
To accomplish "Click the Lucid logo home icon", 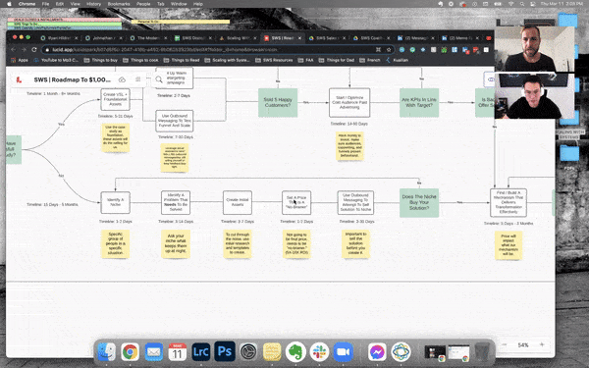I will [x=19, y=79].
